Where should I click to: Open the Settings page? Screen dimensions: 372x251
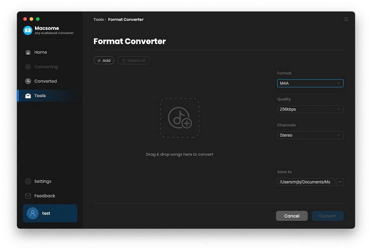[50, 181]
